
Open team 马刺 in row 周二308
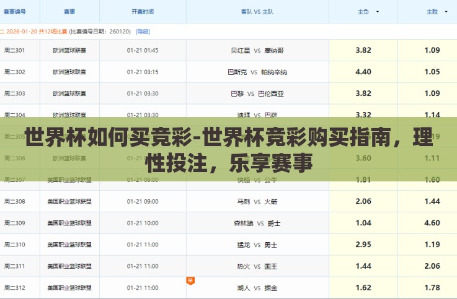point(244,202)
